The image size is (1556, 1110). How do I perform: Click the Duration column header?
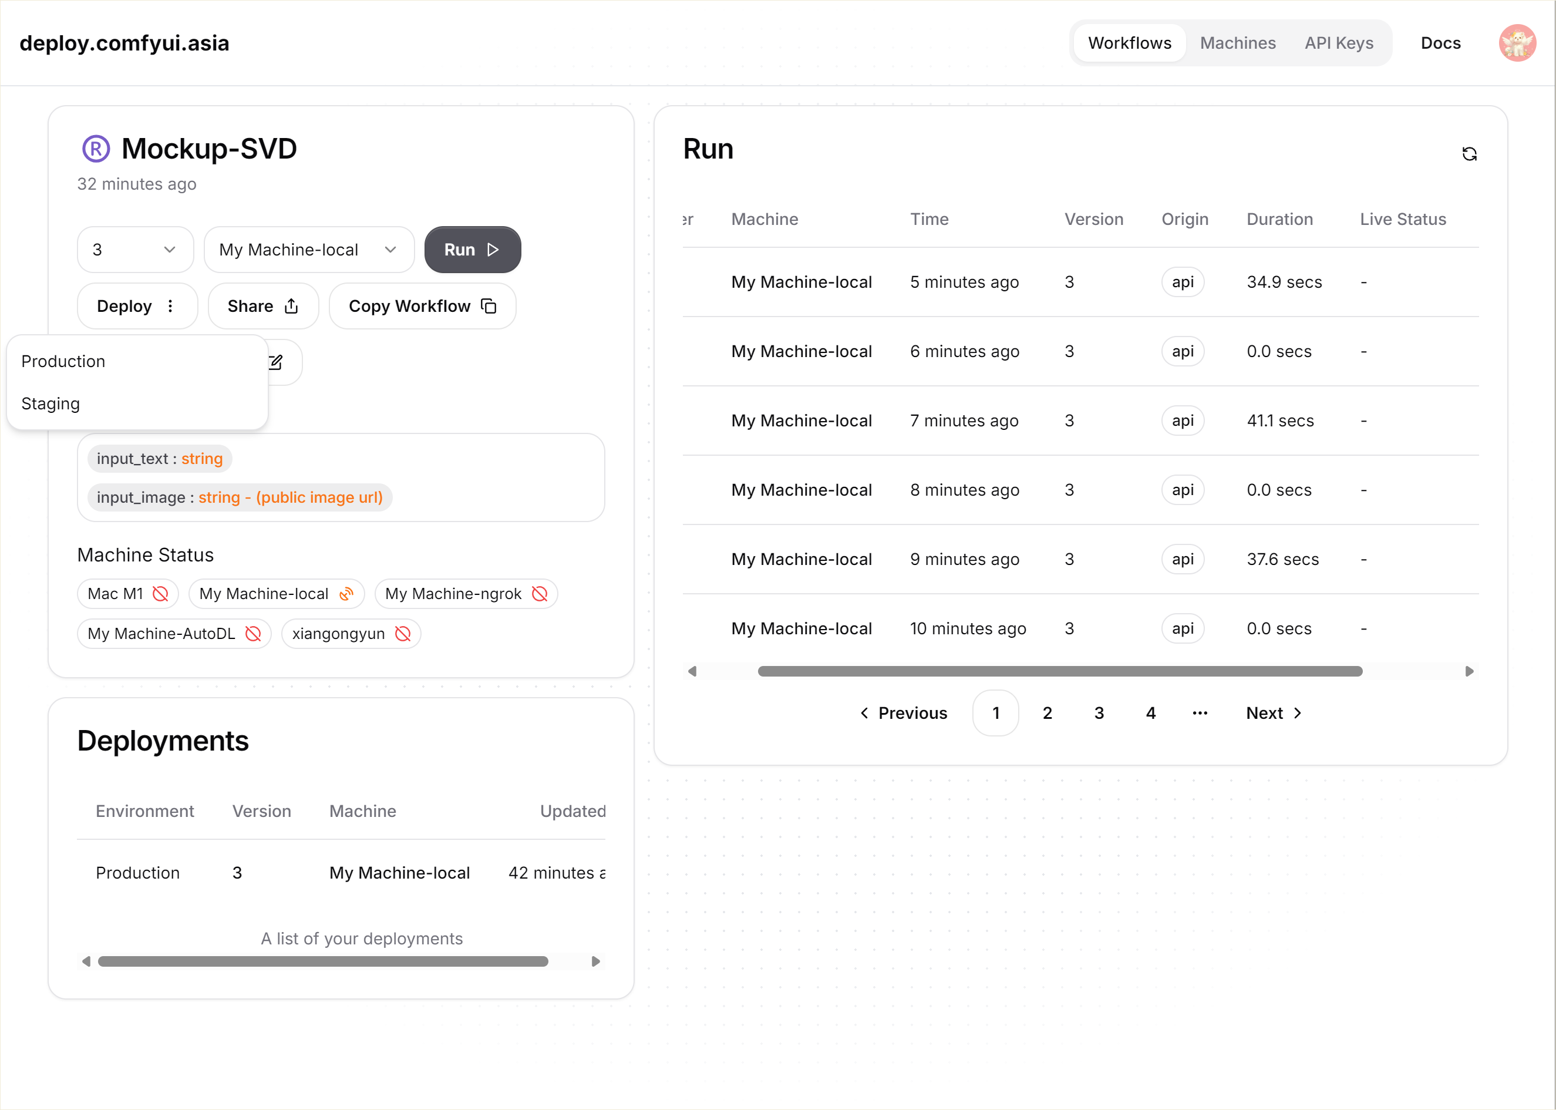coord(1279,220)
